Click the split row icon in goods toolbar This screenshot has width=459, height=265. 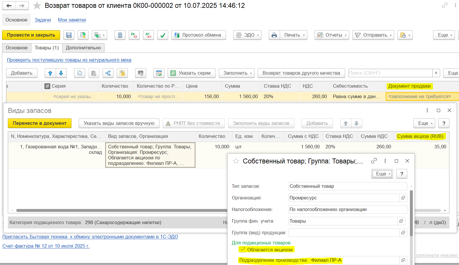(108, 73)
